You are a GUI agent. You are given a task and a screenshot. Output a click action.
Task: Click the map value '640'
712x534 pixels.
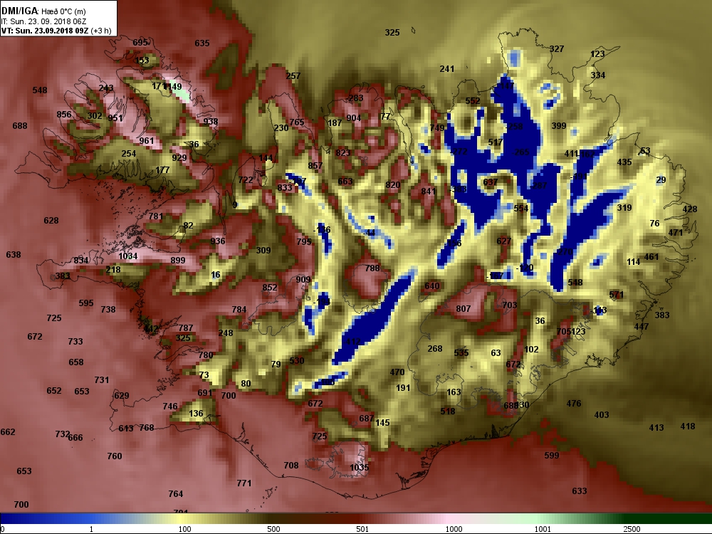pyautogui.click(x=432, y=286)
